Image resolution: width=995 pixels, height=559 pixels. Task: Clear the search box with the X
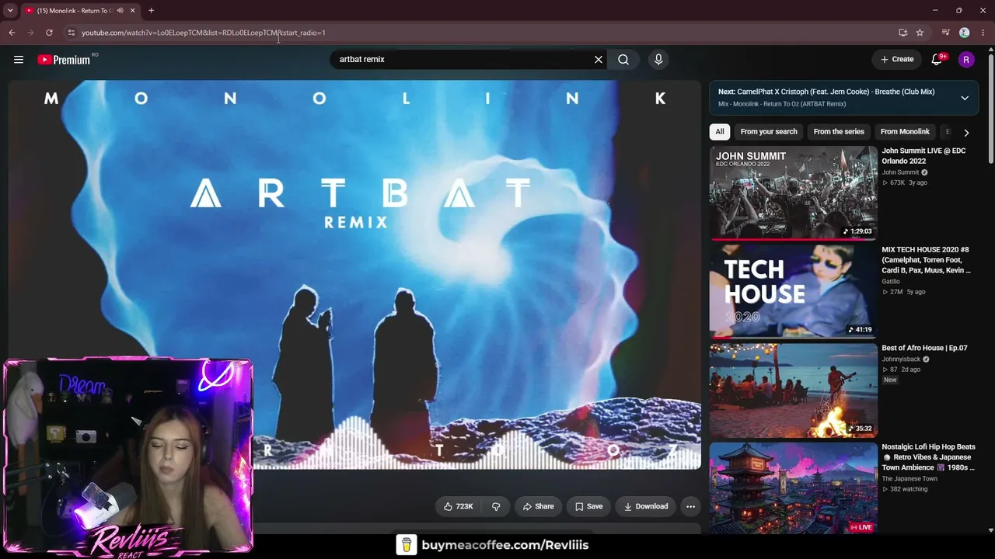(x=599, y=60)
